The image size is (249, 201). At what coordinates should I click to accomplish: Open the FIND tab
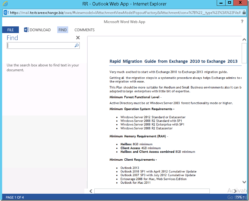point(63,30)
